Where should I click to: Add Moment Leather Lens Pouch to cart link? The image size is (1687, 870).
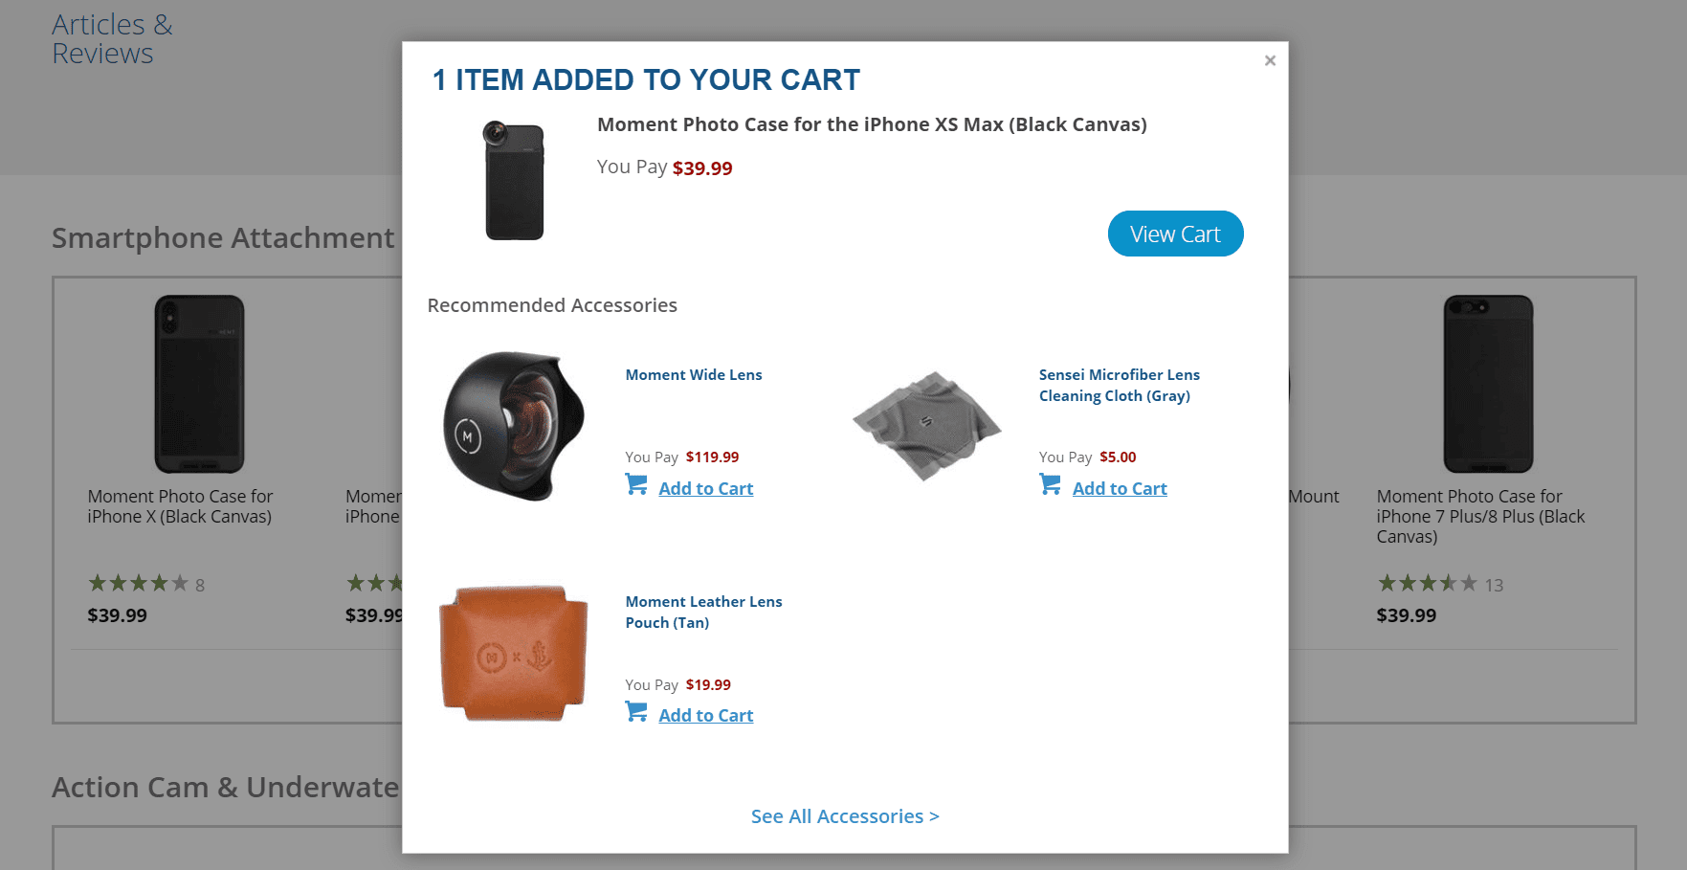click(x=705, y=715)
